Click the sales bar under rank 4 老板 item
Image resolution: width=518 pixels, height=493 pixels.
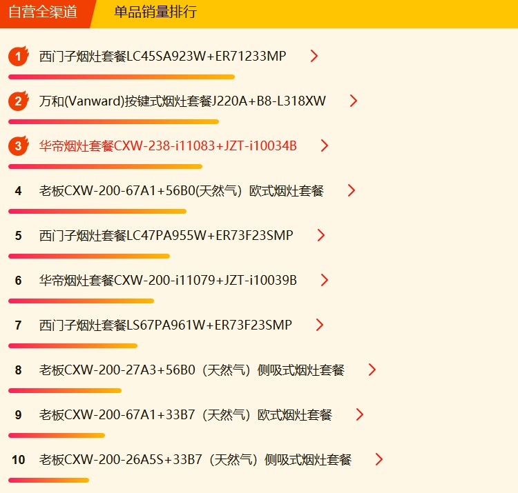pos(97,212)
